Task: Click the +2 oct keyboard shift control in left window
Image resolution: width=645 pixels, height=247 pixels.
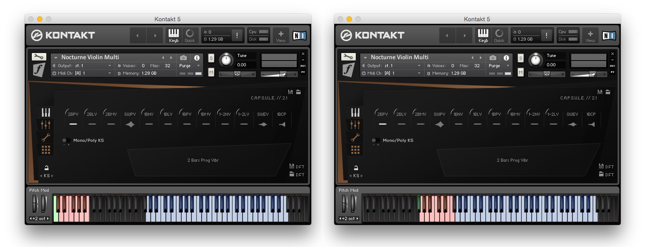Action: tap(40, 219)
